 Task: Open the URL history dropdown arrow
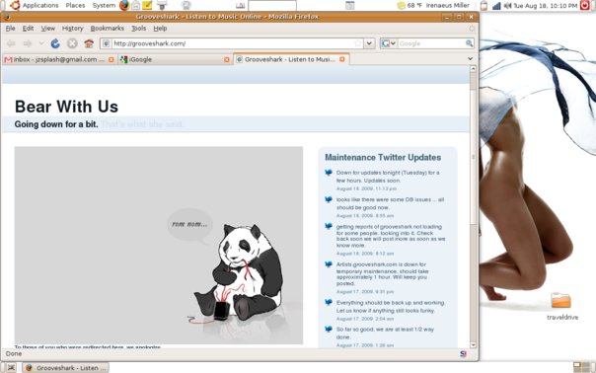tap(369, 43)
